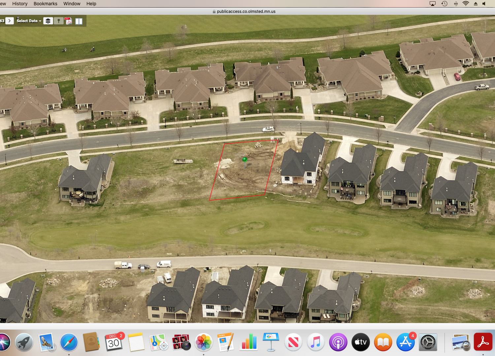
Task: Expand the Select Date dropdown
Action: [x=29, y=21]
